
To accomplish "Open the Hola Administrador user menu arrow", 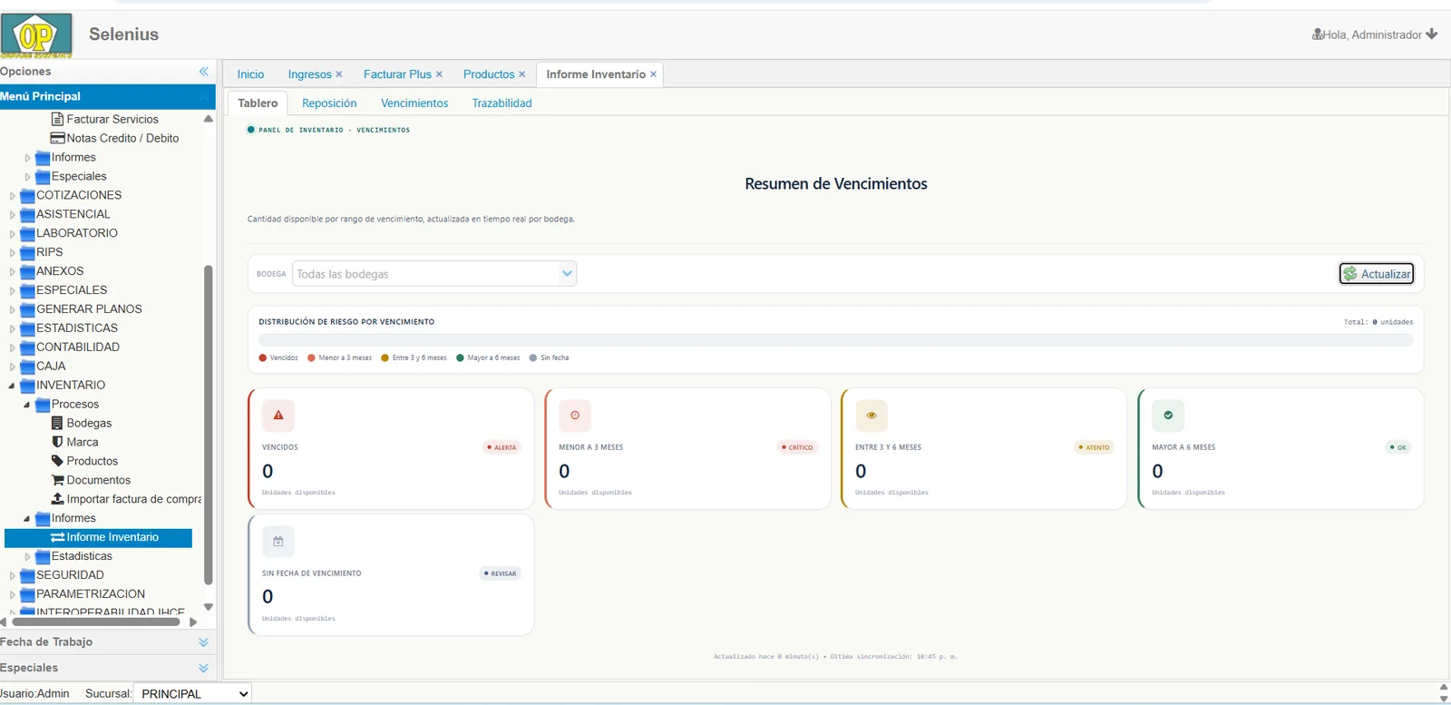I will [1432, 34].
